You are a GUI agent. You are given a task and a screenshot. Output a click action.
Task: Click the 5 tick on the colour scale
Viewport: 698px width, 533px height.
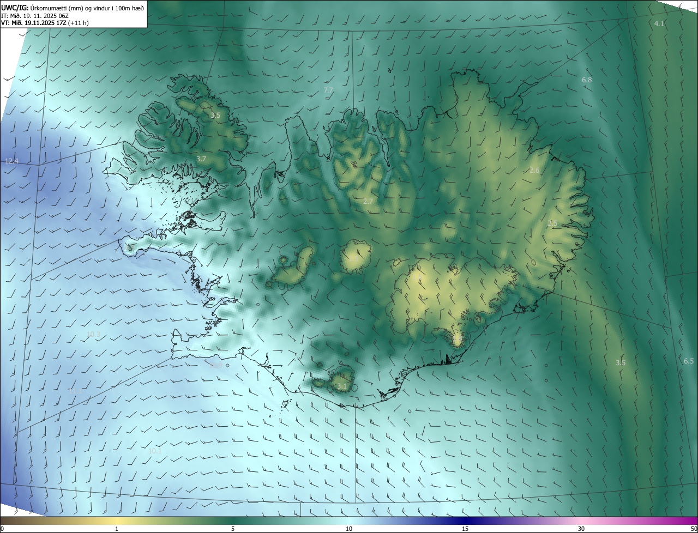[x=233, y=529]
